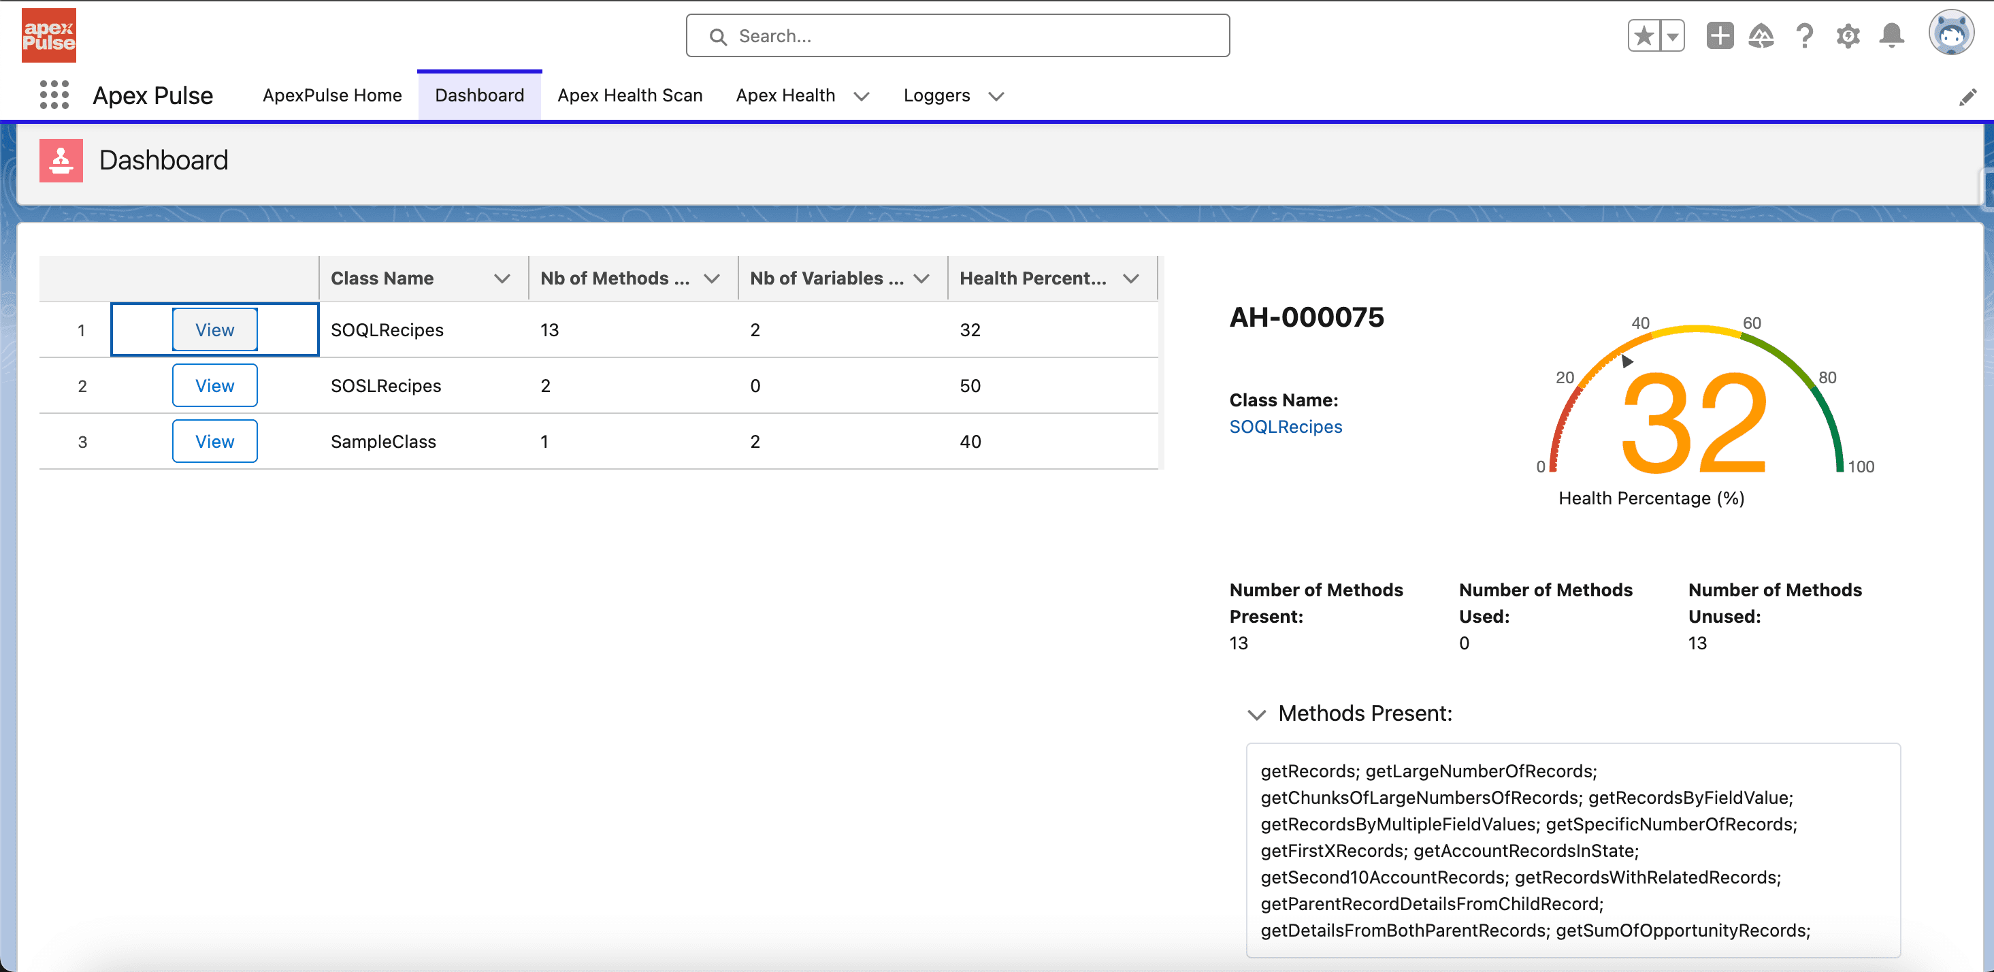The width and height of the screenshot is (1994, 972).
Task: Click the Dashboard page header icon
Action: (61, 161)
